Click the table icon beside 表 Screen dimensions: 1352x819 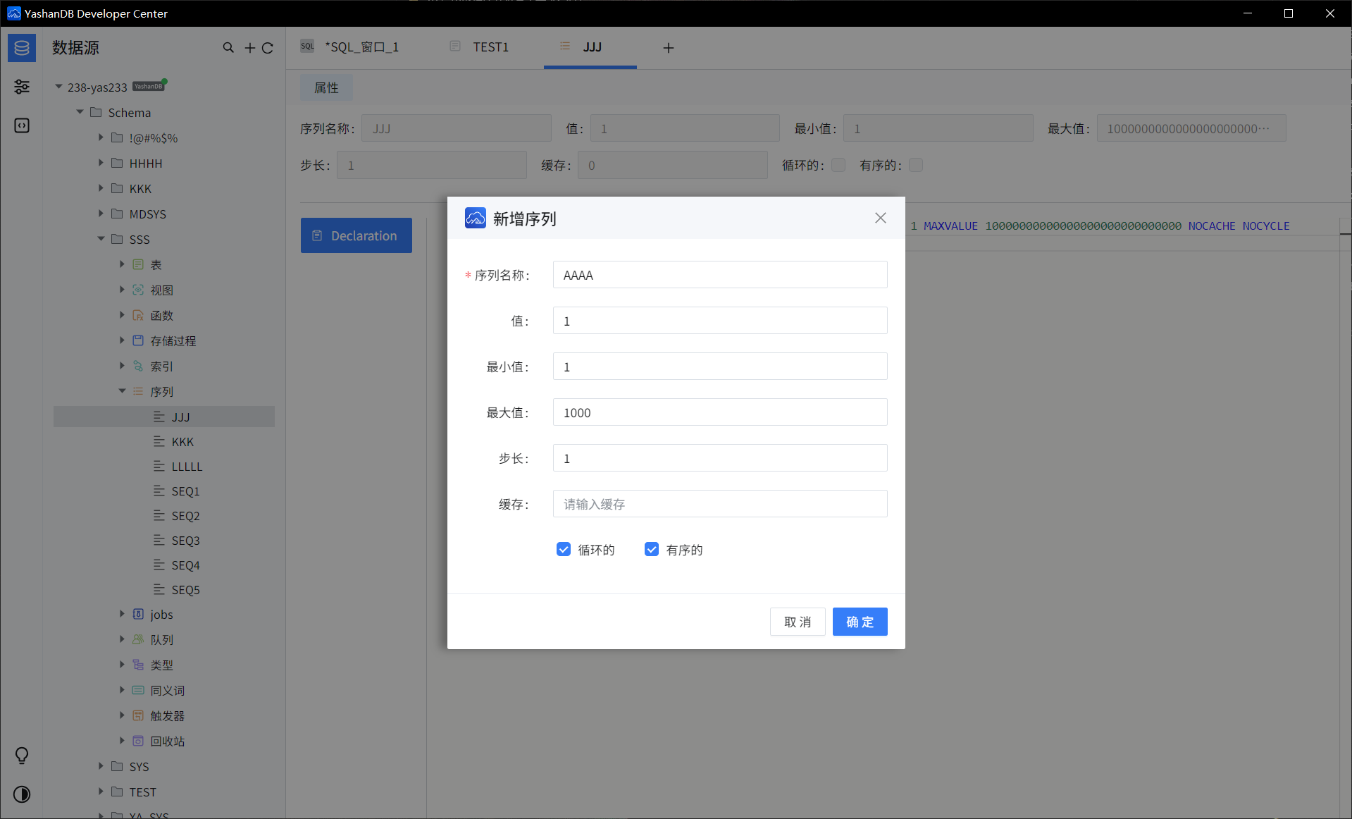(138, 264)
